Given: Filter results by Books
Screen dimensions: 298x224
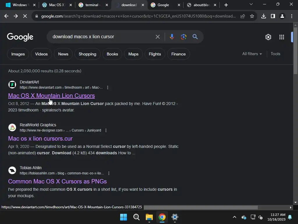Looking at the screenshot, I should point(112,54).
